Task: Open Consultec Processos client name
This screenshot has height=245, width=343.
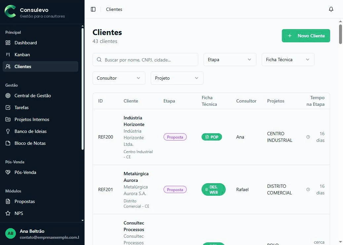Action: 134,226
